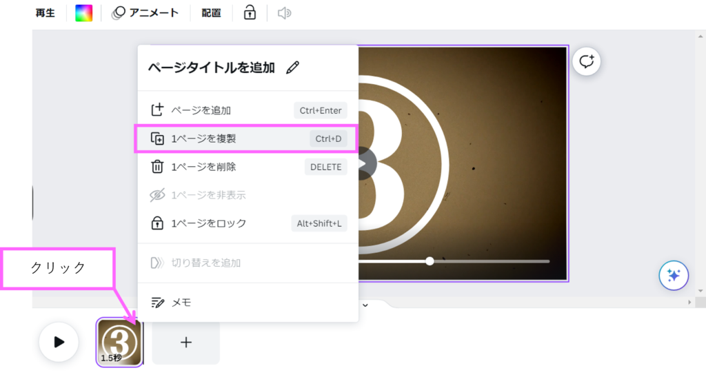Image resolution: width=706 pixels, height=379 pixels.
Task: Open the rainbow color picker swatch
Action: click(x=83, y=13)
